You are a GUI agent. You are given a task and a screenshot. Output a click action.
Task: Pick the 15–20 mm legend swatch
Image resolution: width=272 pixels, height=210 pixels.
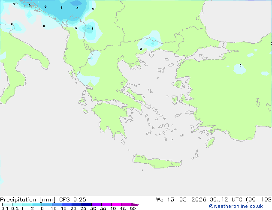[66, 204]
